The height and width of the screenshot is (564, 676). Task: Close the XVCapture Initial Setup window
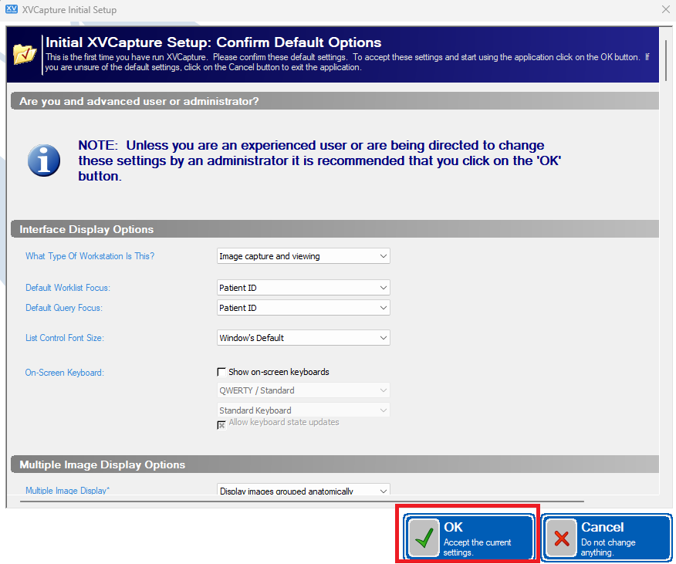tap(666, 9)
